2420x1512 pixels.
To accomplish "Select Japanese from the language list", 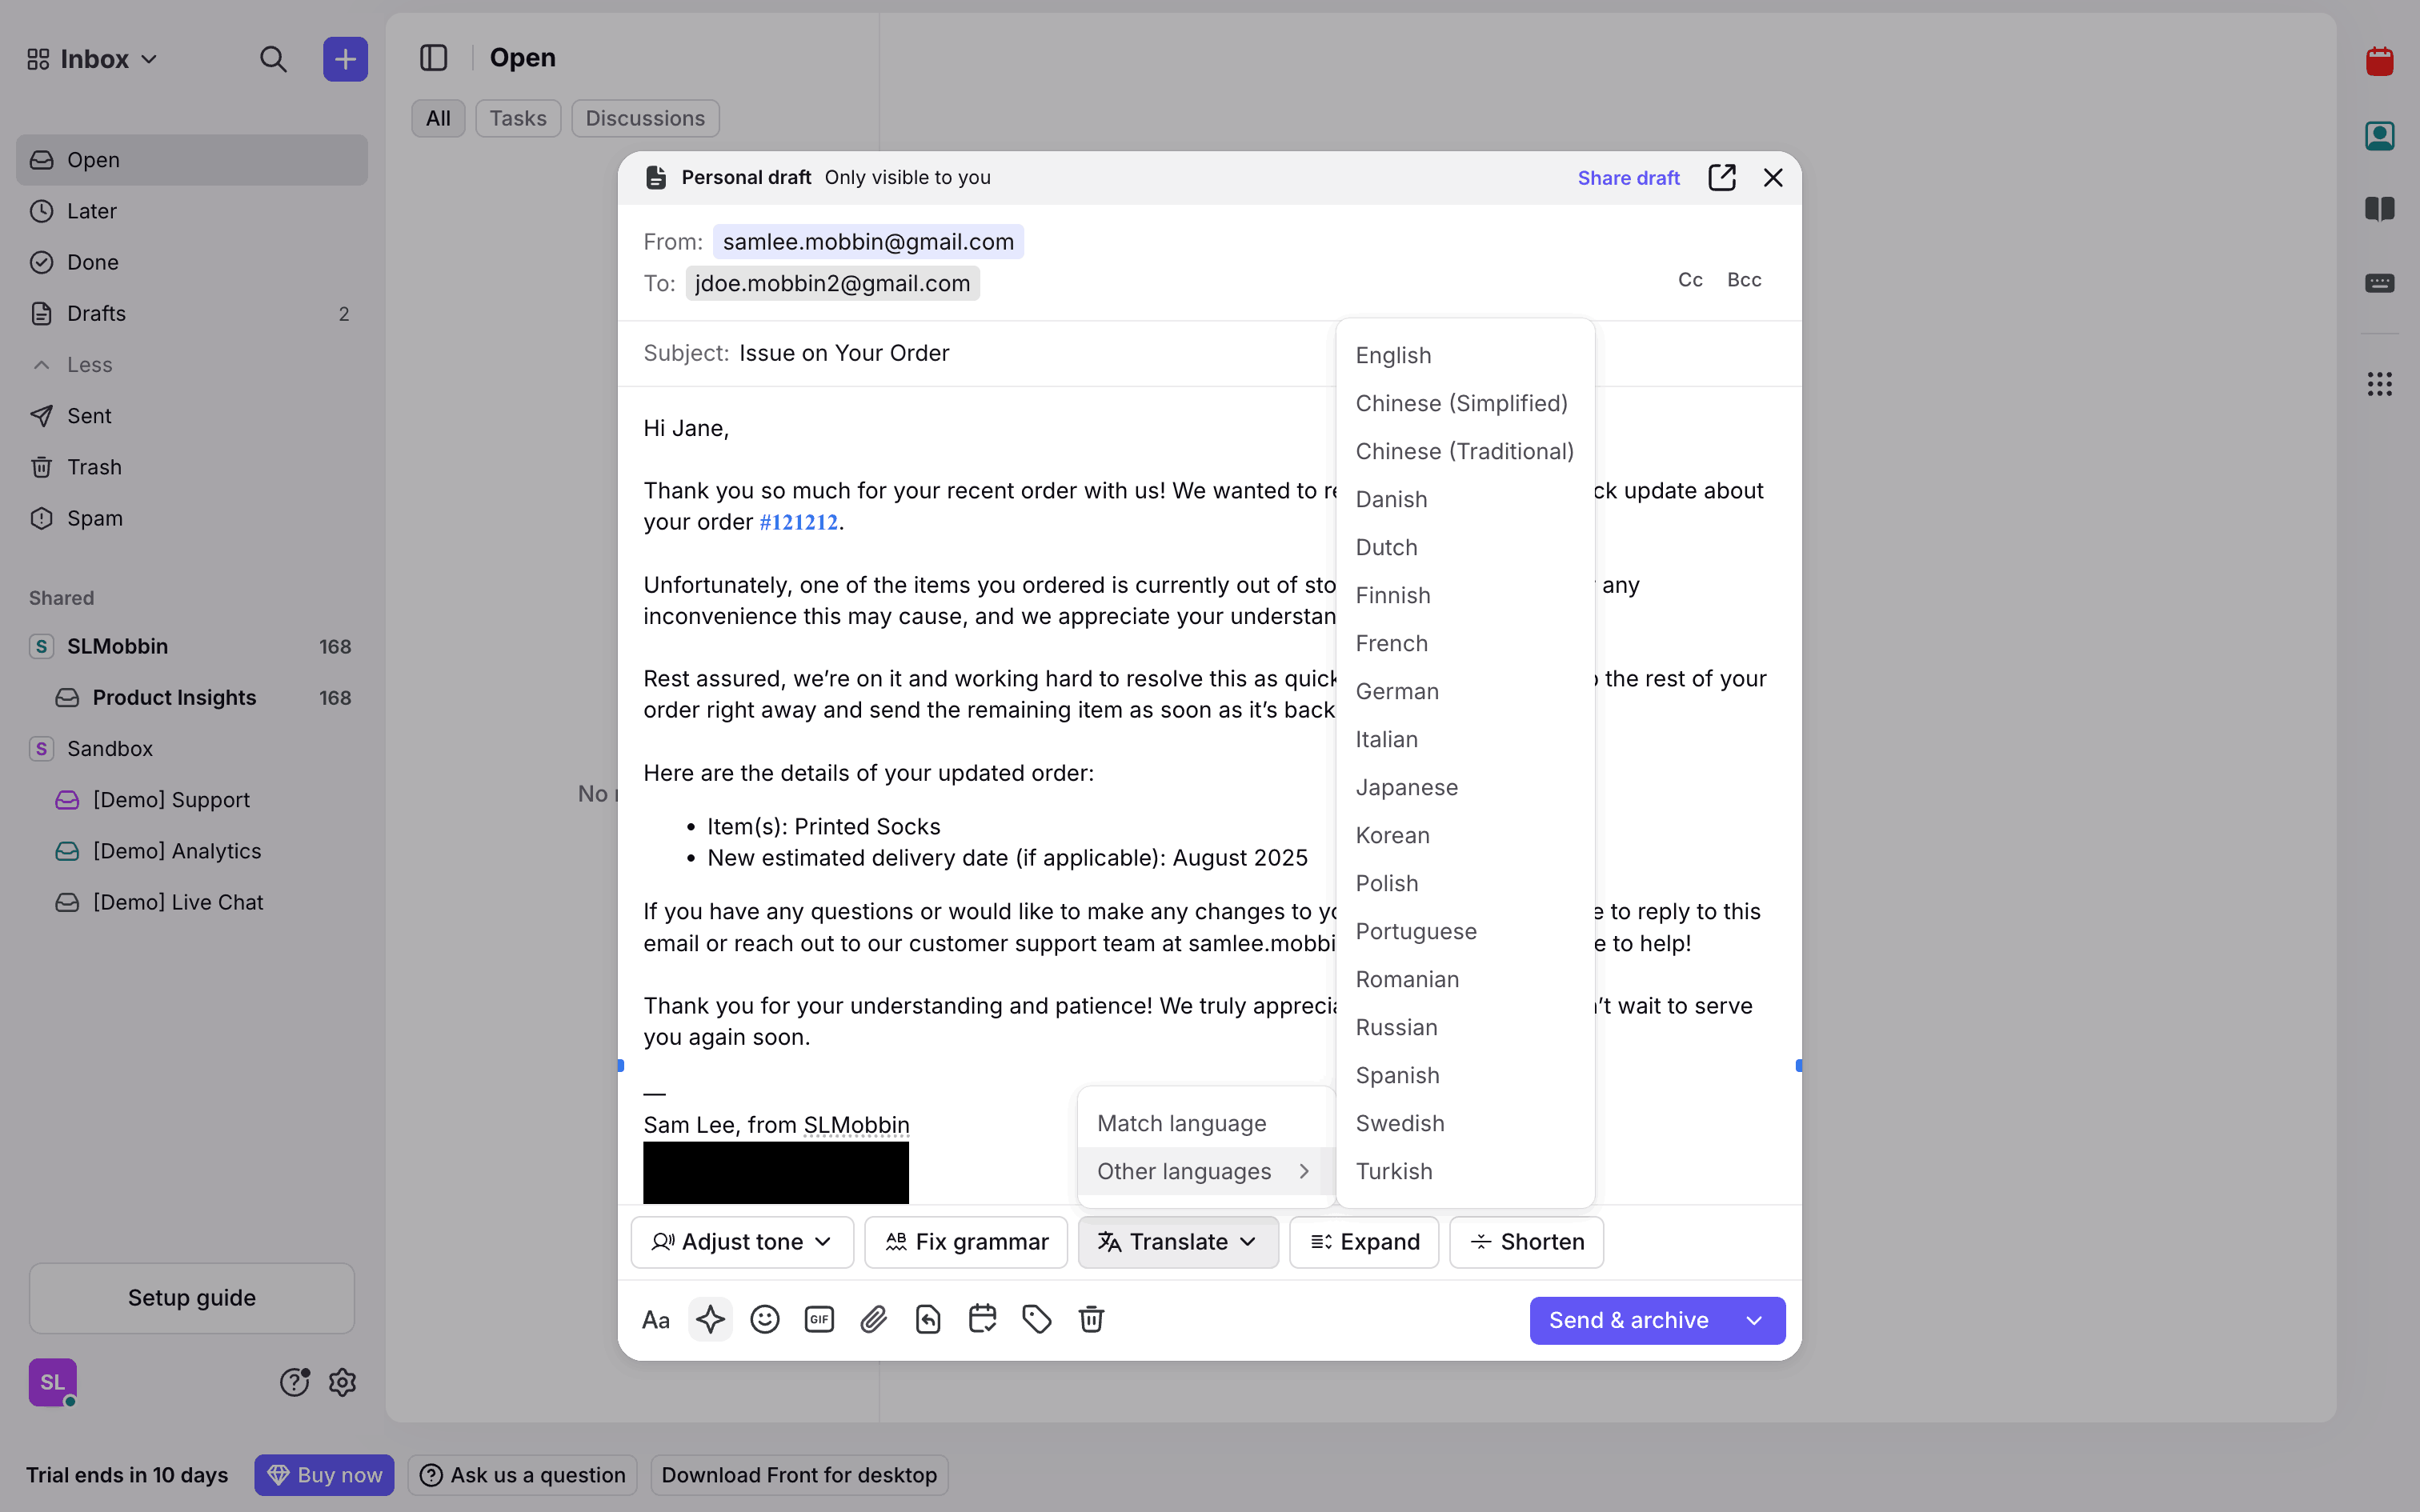I will coord(1406,788).
